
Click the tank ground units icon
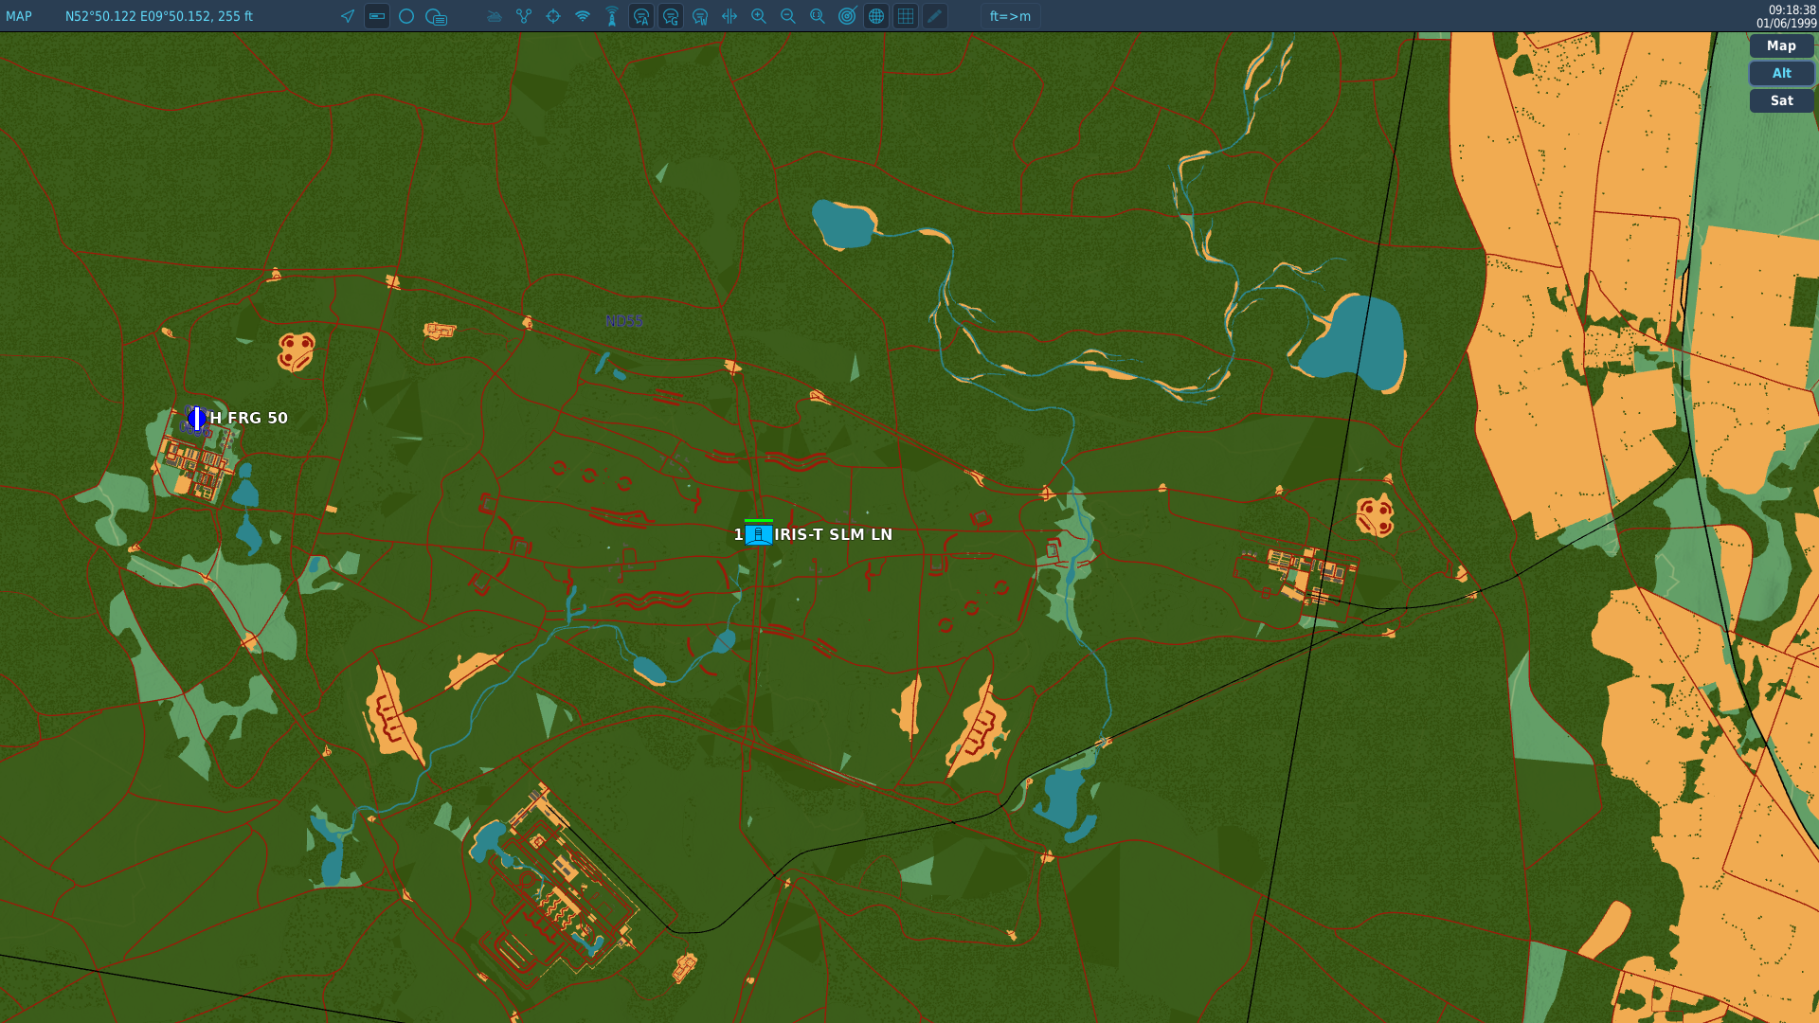pos(495,16)
